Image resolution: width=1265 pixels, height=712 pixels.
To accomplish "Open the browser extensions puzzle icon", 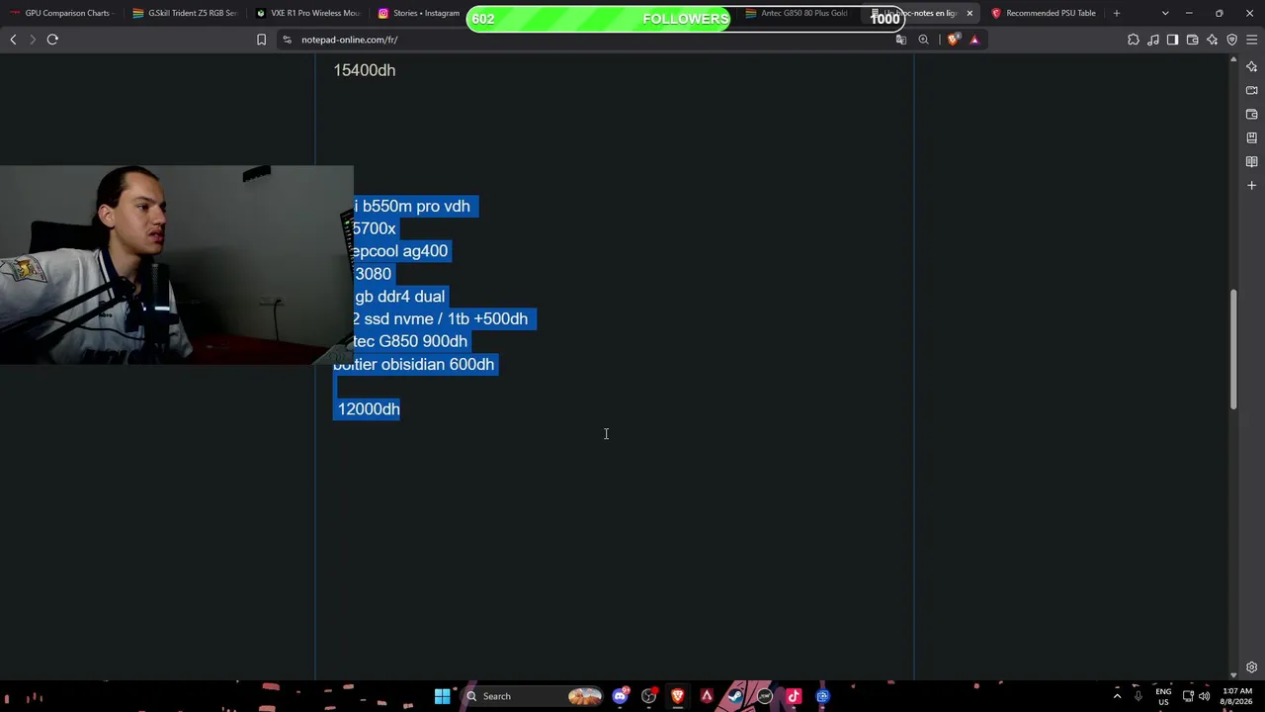I will click(1134, 40).
